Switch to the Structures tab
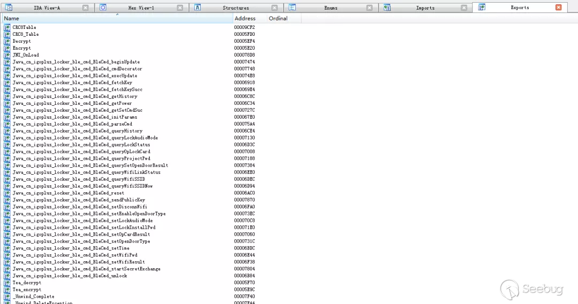The width and height of the screenshot is (578, 304). [x=235, y=7]
